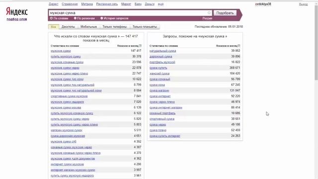Open query 'сумка дорожная мужская'

[x=68, y=136]
